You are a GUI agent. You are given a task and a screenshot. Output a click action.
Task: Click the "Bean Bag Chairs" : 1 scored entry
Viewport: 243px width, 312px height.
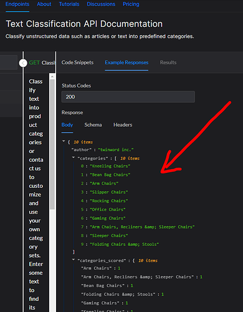107,286
